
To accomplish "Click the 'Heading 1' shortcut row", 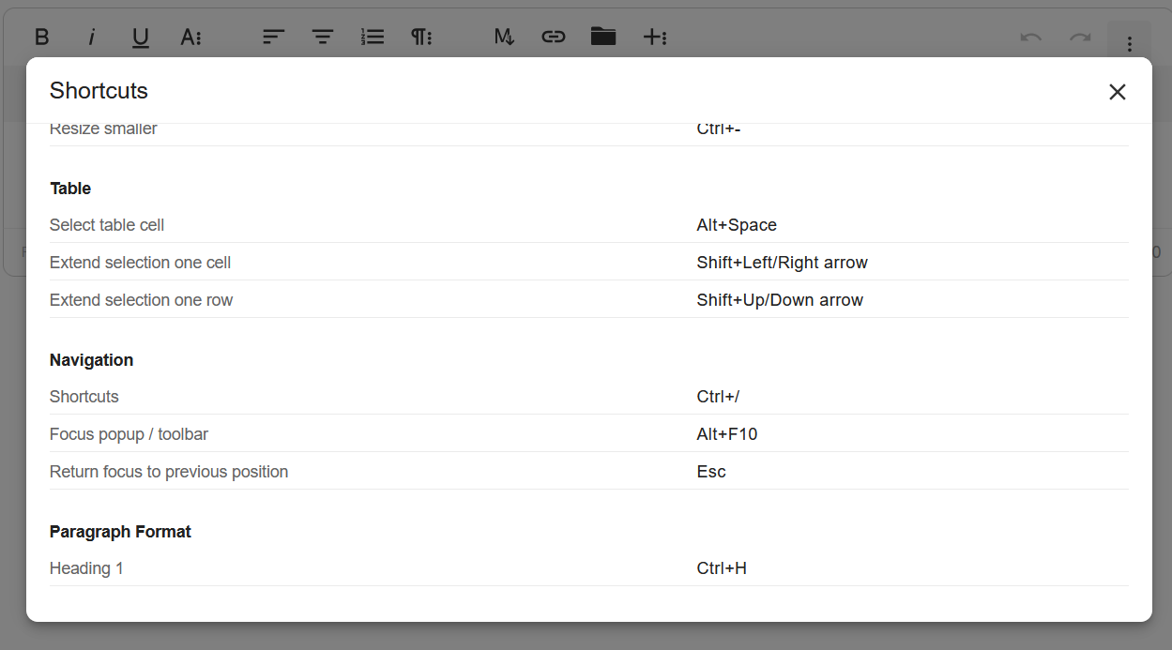I will 588,568.
